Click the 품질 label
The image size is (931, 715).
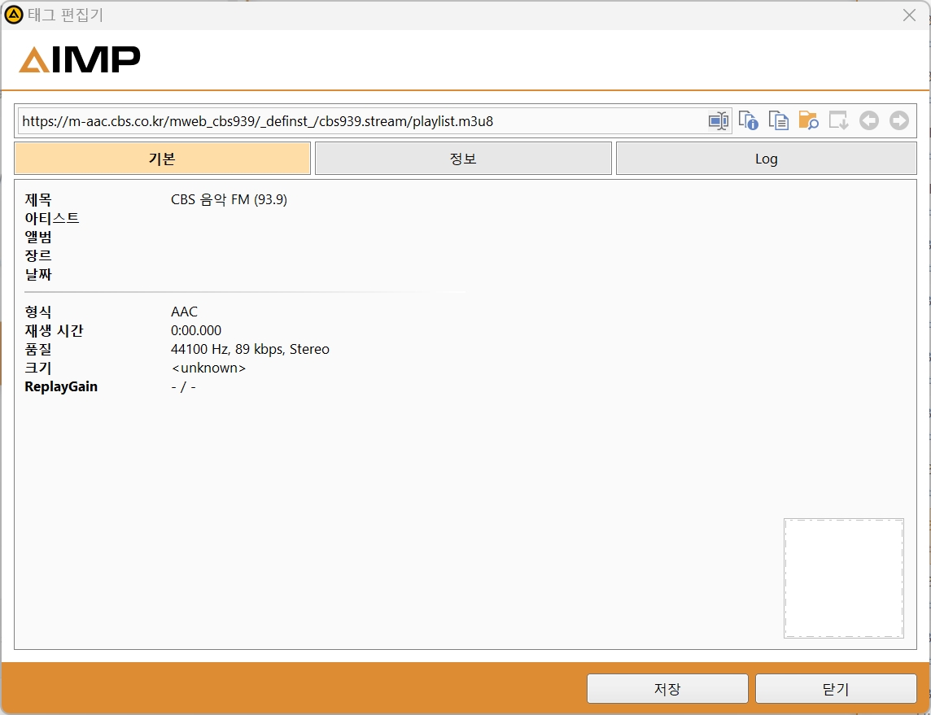coord(38,349)
